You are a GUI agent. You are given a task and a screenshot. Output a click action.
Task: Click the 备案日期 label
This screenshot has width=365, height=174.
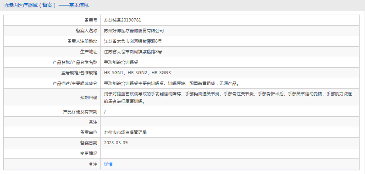point(88,143)
